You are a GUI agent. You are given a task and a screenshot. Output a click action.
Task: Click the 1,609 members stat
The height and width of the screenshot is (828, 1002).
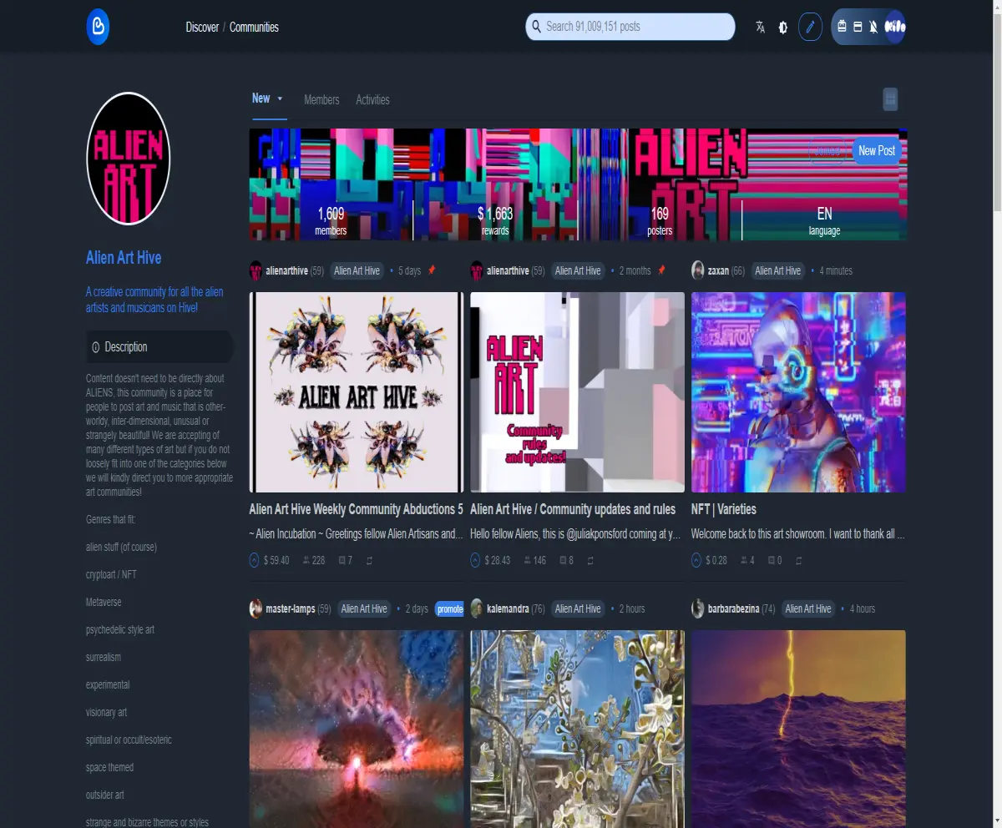331,220
